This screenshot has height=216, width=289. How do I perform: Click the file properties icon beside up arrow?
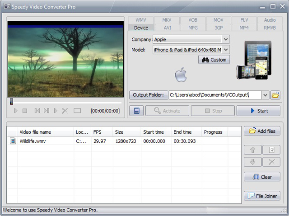pos(271,150)
